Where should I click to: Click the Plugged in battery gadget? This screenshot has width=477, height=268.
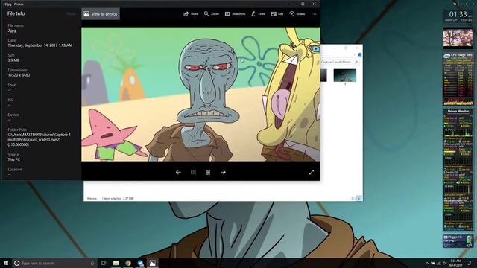coord(458,241)
